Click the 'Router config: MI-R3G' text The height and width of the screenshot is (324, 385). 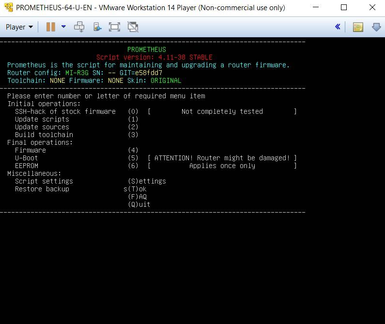coord(47,73)
